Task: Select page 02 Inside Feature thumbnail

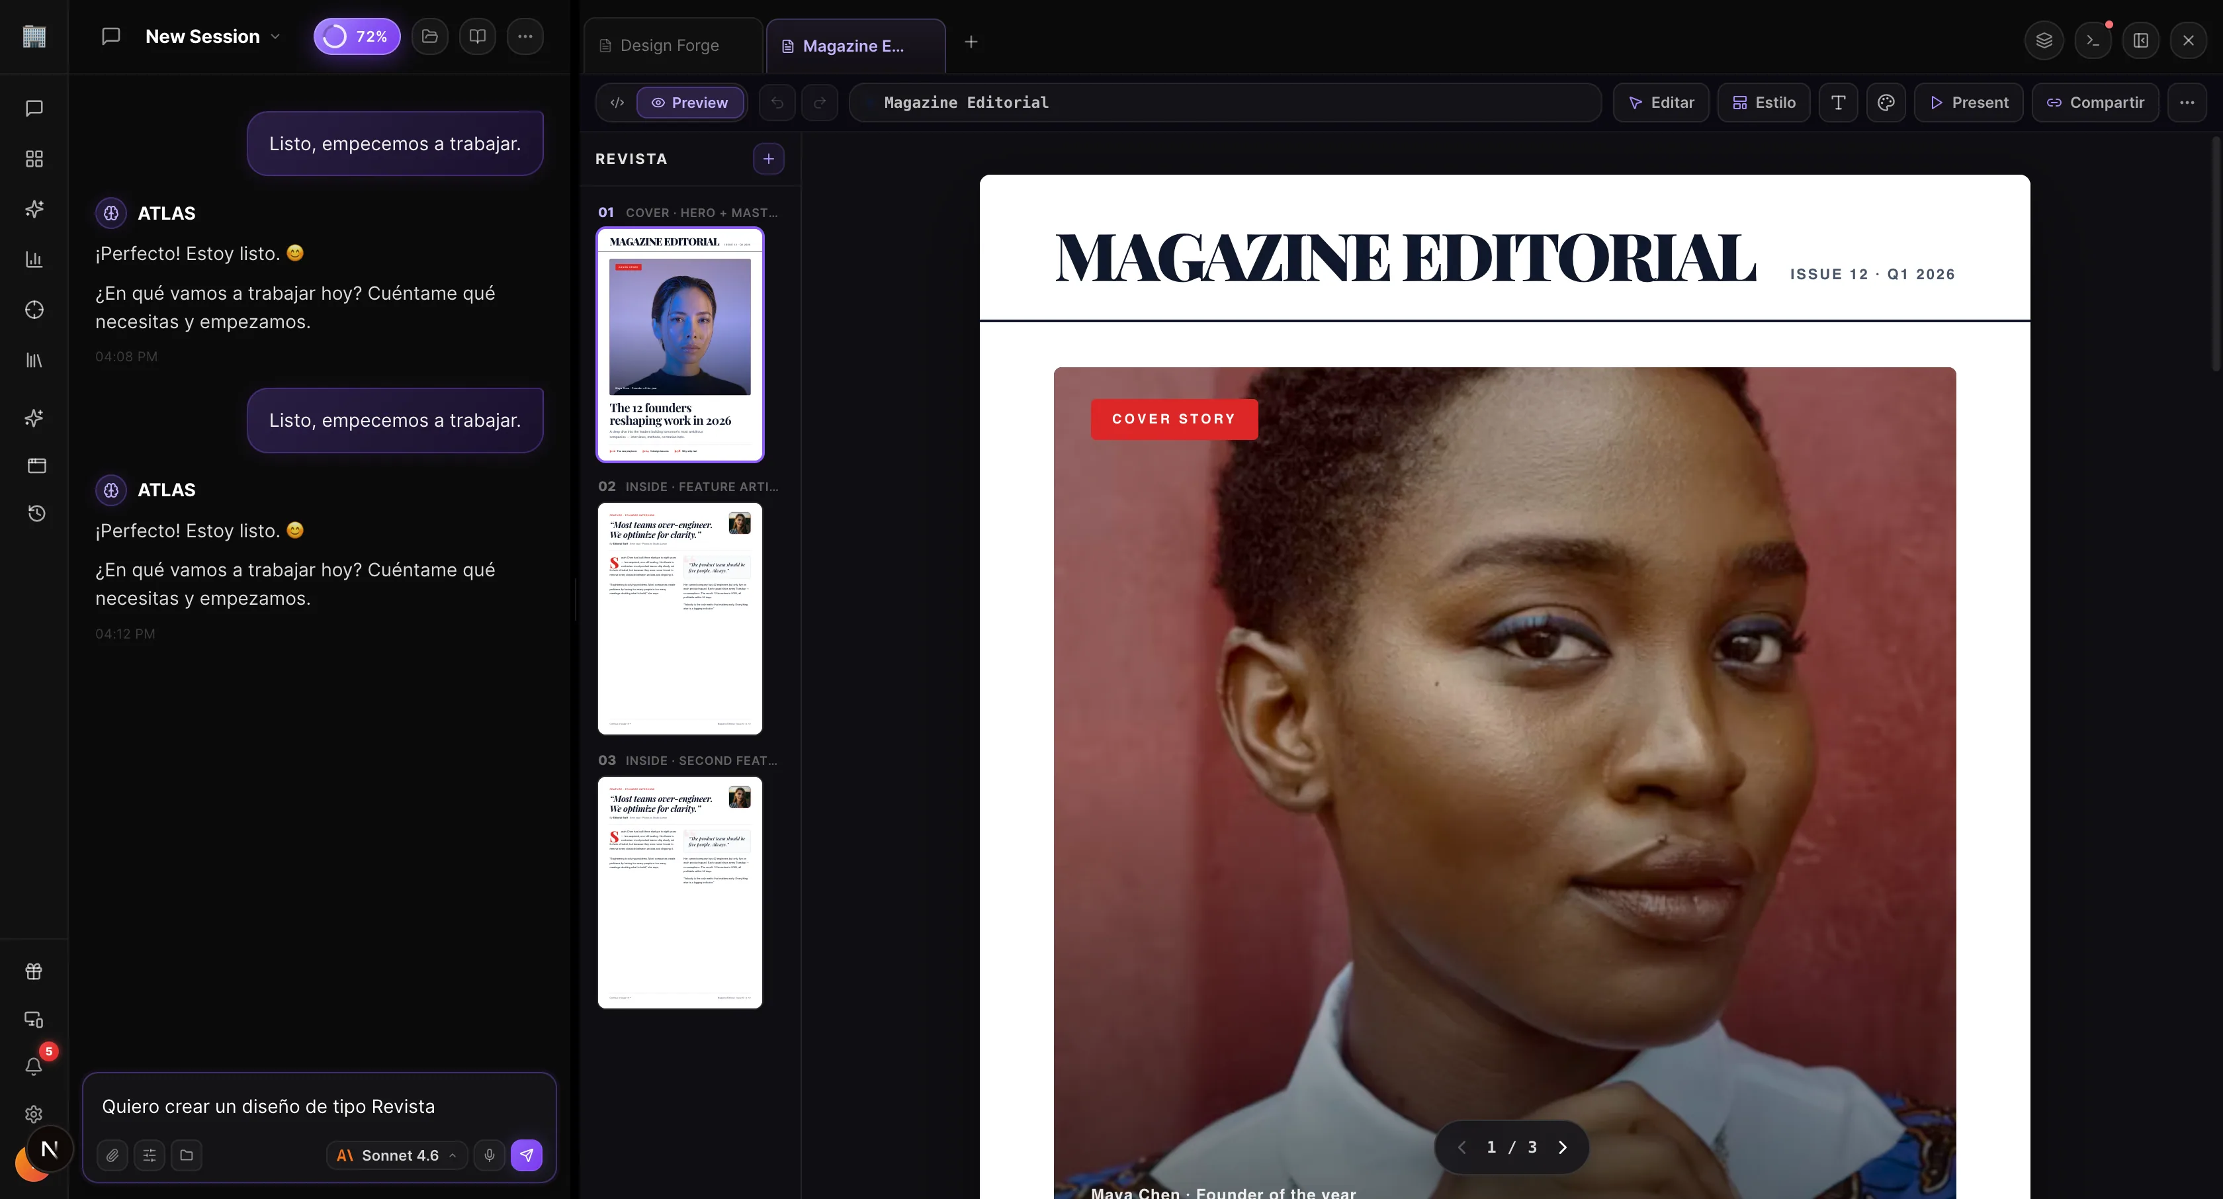Action: [680, 619]
